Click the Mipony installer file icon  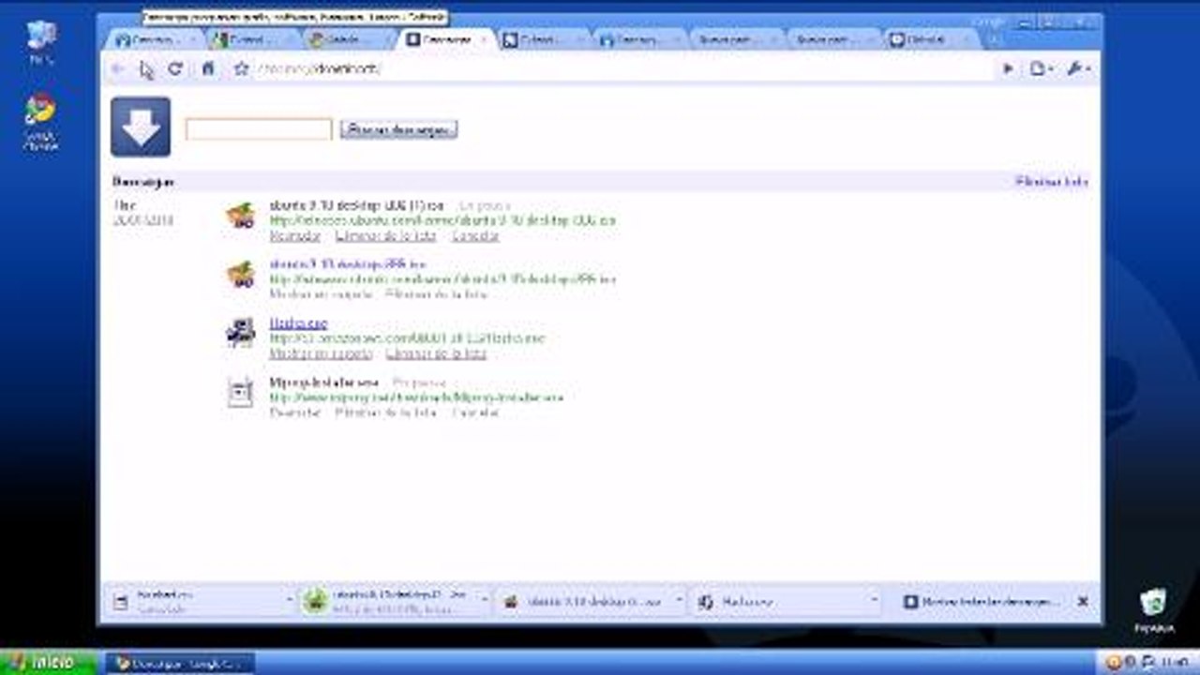pos(241,392)
